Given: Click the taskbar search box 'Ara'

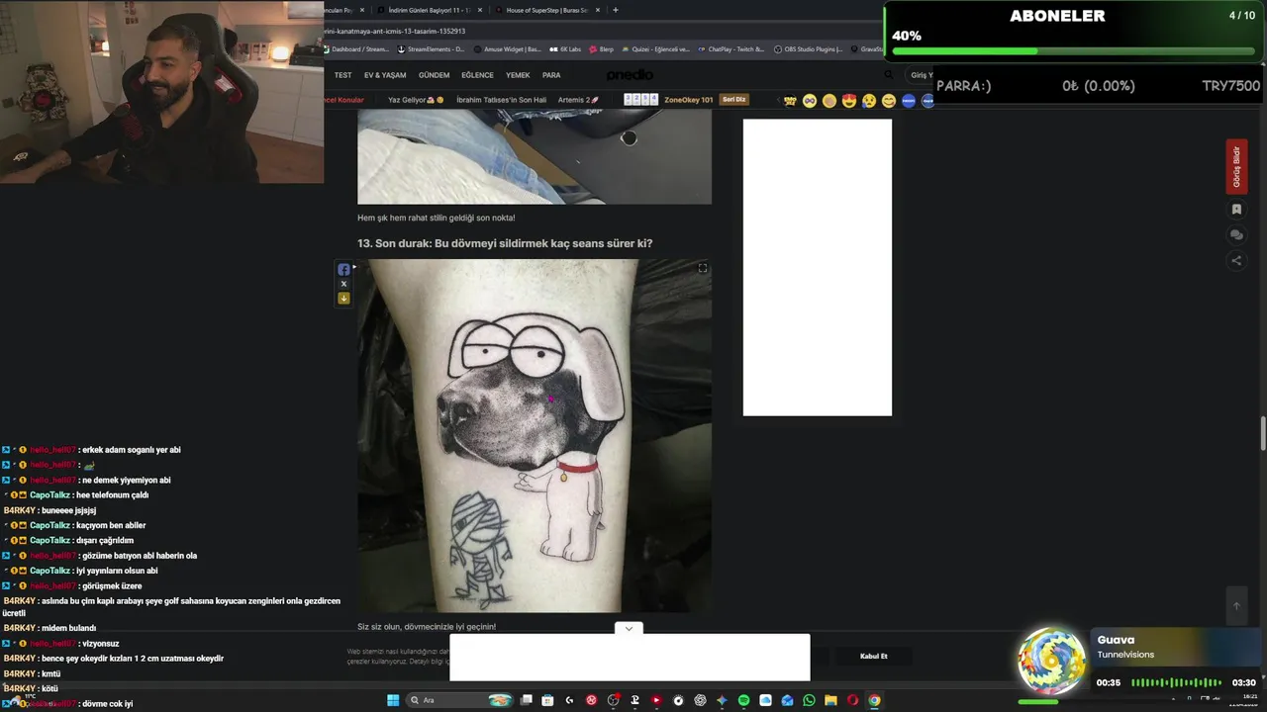Looking at the screenshot, I should [x=459, y=700].
